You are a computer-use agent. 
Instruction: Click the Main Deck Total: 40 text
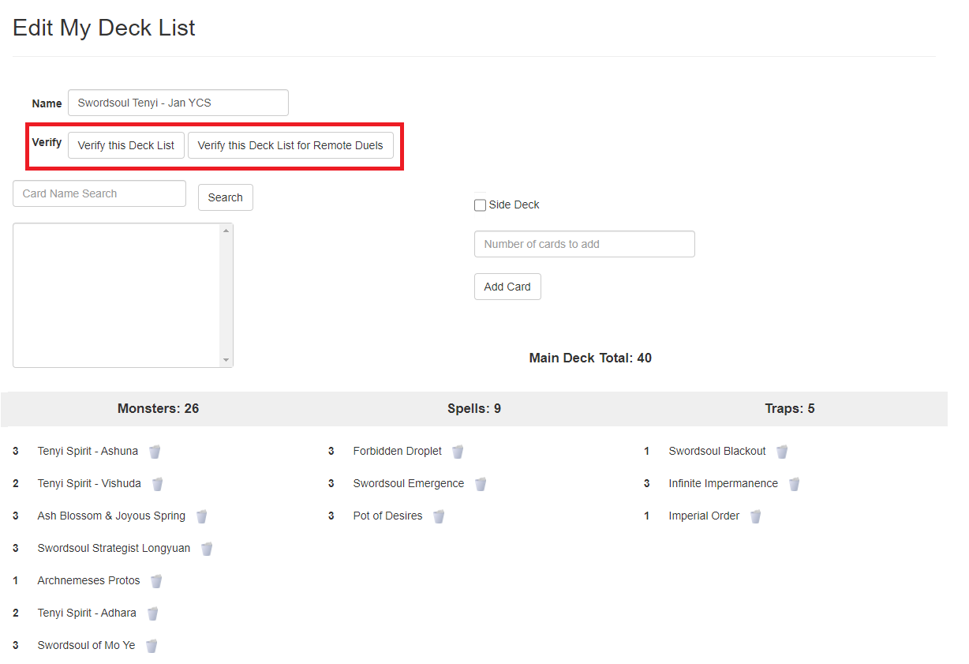590,358
